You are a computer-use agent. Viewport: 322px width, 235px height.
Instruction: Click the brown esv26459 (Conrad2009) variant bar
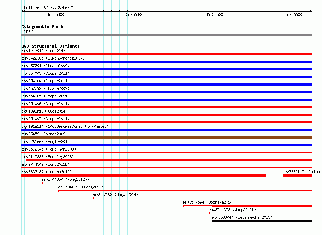[x=166, y=138]
